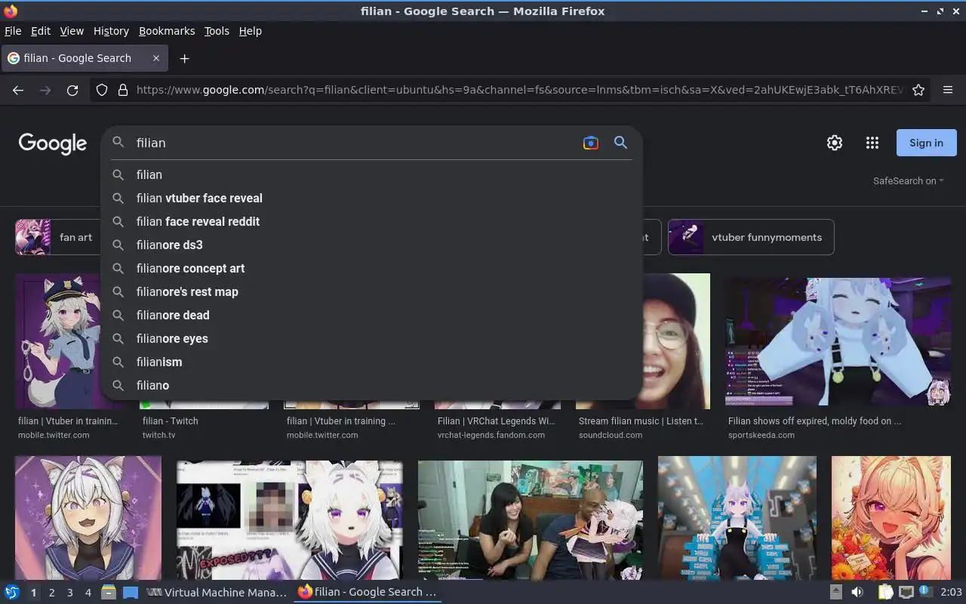Open link Filian shows off expired, moldy food

tap(814, 421)
